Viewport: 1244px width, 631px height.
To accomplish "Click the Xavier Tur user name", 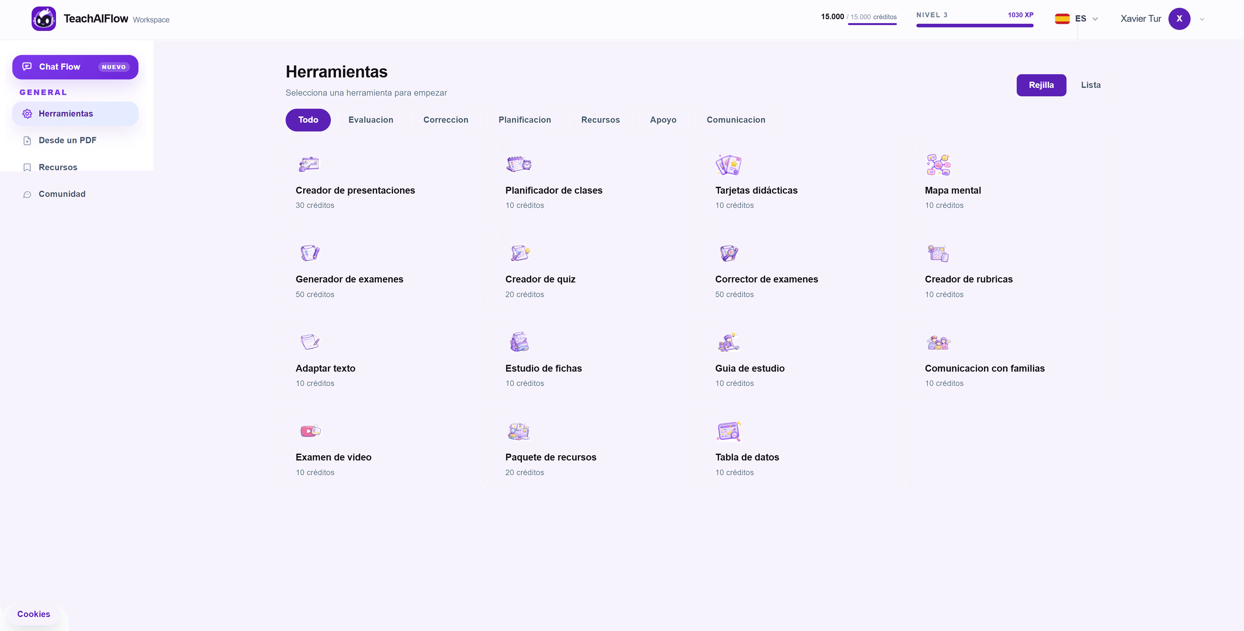I will [x=1141, y=19].
